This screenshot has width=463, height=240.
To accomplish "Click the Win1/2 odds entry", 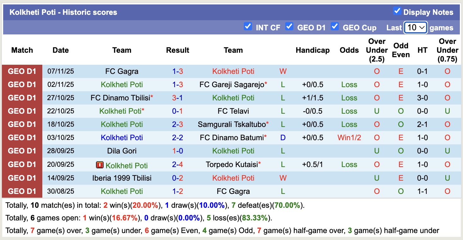I will (x=349, y=137).
